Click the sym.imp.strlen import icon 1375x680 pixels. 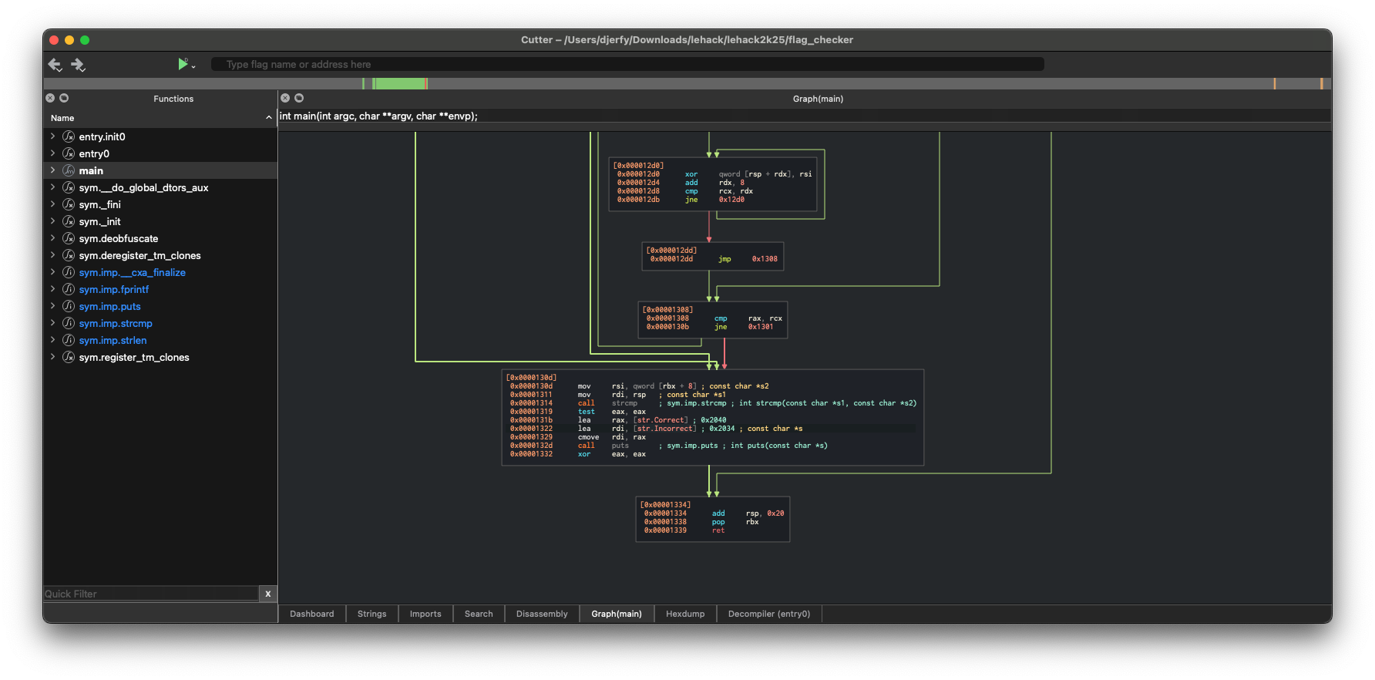pyautogui.click(x=69, y=340)
